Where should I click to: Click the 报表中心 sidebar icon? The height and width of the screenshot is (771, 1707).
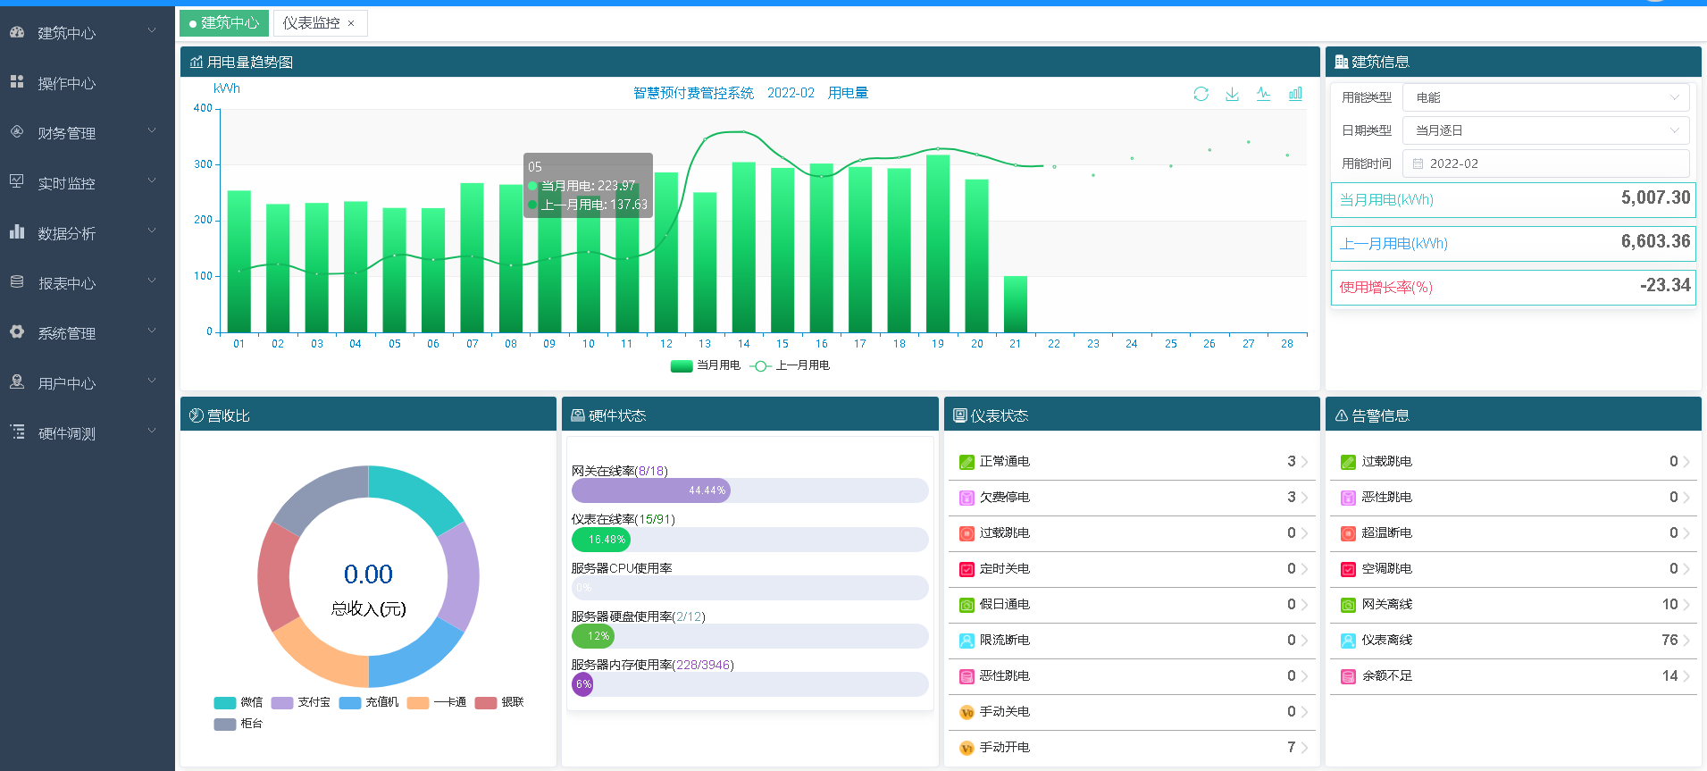[17, 281]
